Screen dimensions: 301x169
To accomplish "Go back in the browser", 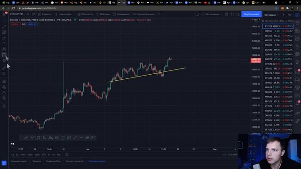I will [x=3, y=8].
